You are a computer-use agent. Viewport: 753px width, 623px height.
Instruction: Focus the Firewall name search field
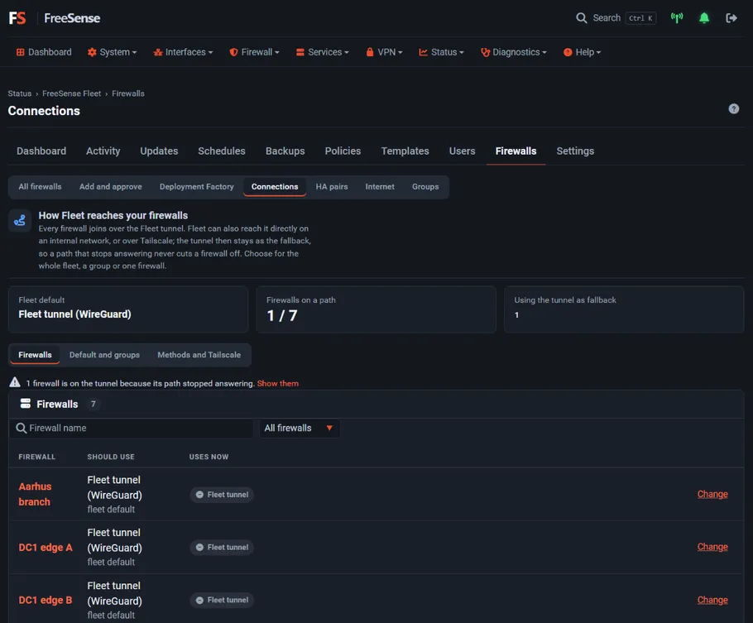click(131, 428)
